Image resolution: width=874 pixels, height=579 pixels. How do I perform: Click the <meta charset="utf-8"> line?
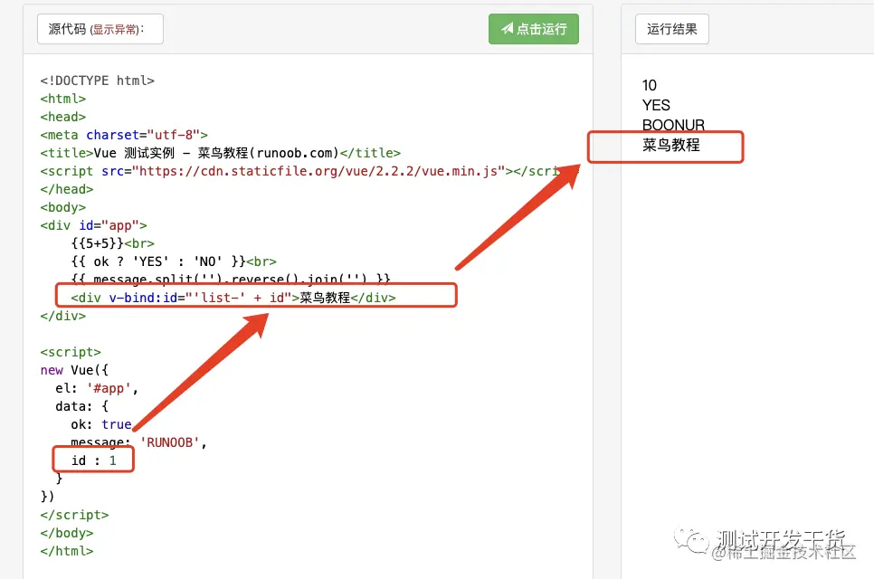click(x=124, y=135)
